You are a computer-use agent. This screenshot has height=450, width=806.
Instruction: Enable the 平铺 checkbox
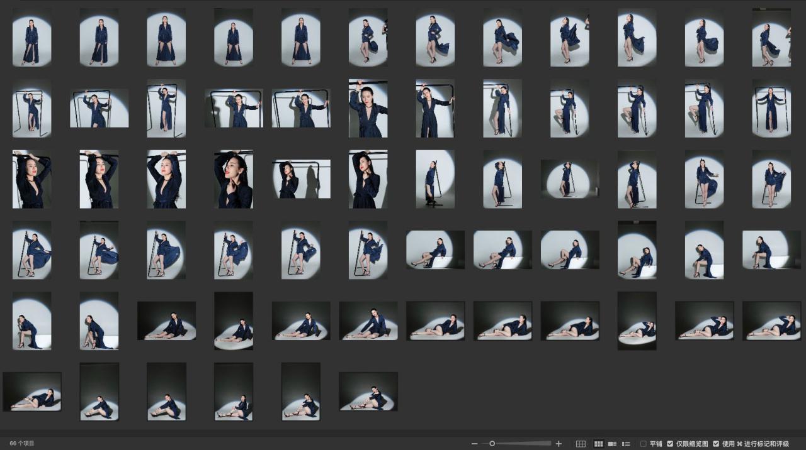643,444
